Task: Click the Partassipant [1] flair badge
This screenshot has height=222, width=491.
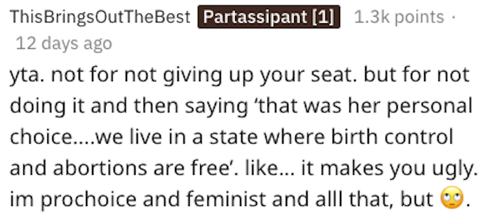Action: click(269, 17)
